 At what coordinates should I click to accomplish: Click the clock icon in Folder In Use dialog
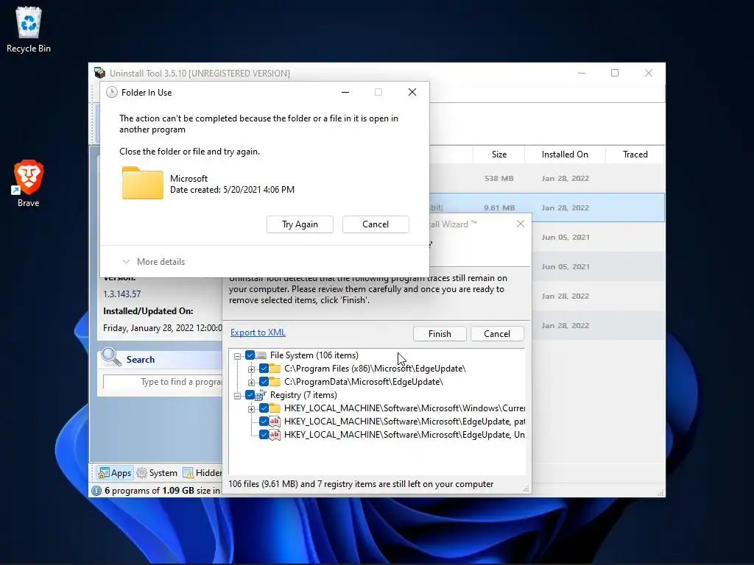tap(112, 92)
